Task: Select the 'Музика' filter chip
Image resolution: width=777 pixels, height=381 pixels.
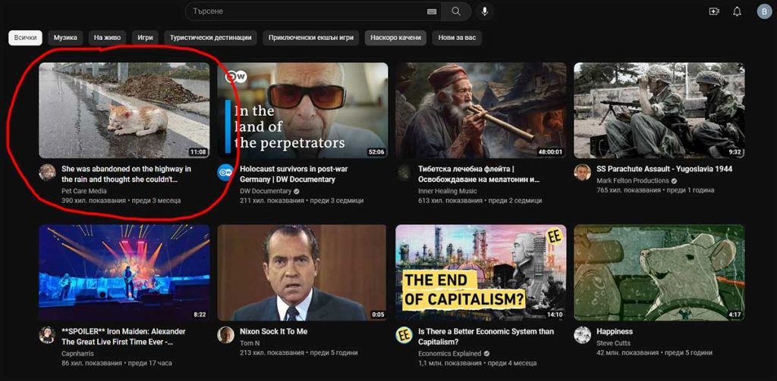Action: [x=66, y=38]
